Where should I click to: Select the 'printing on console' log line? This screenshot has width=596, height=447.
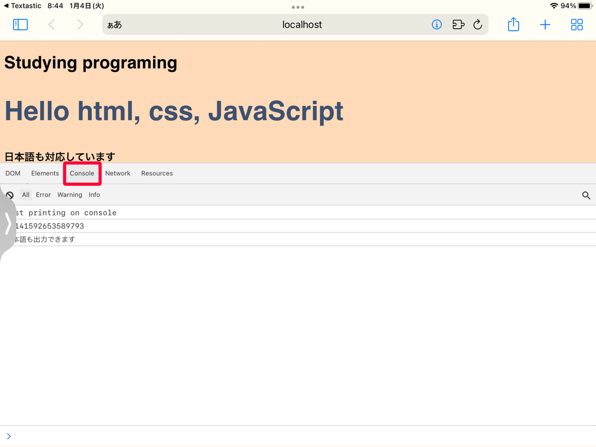tap(298, 213)
